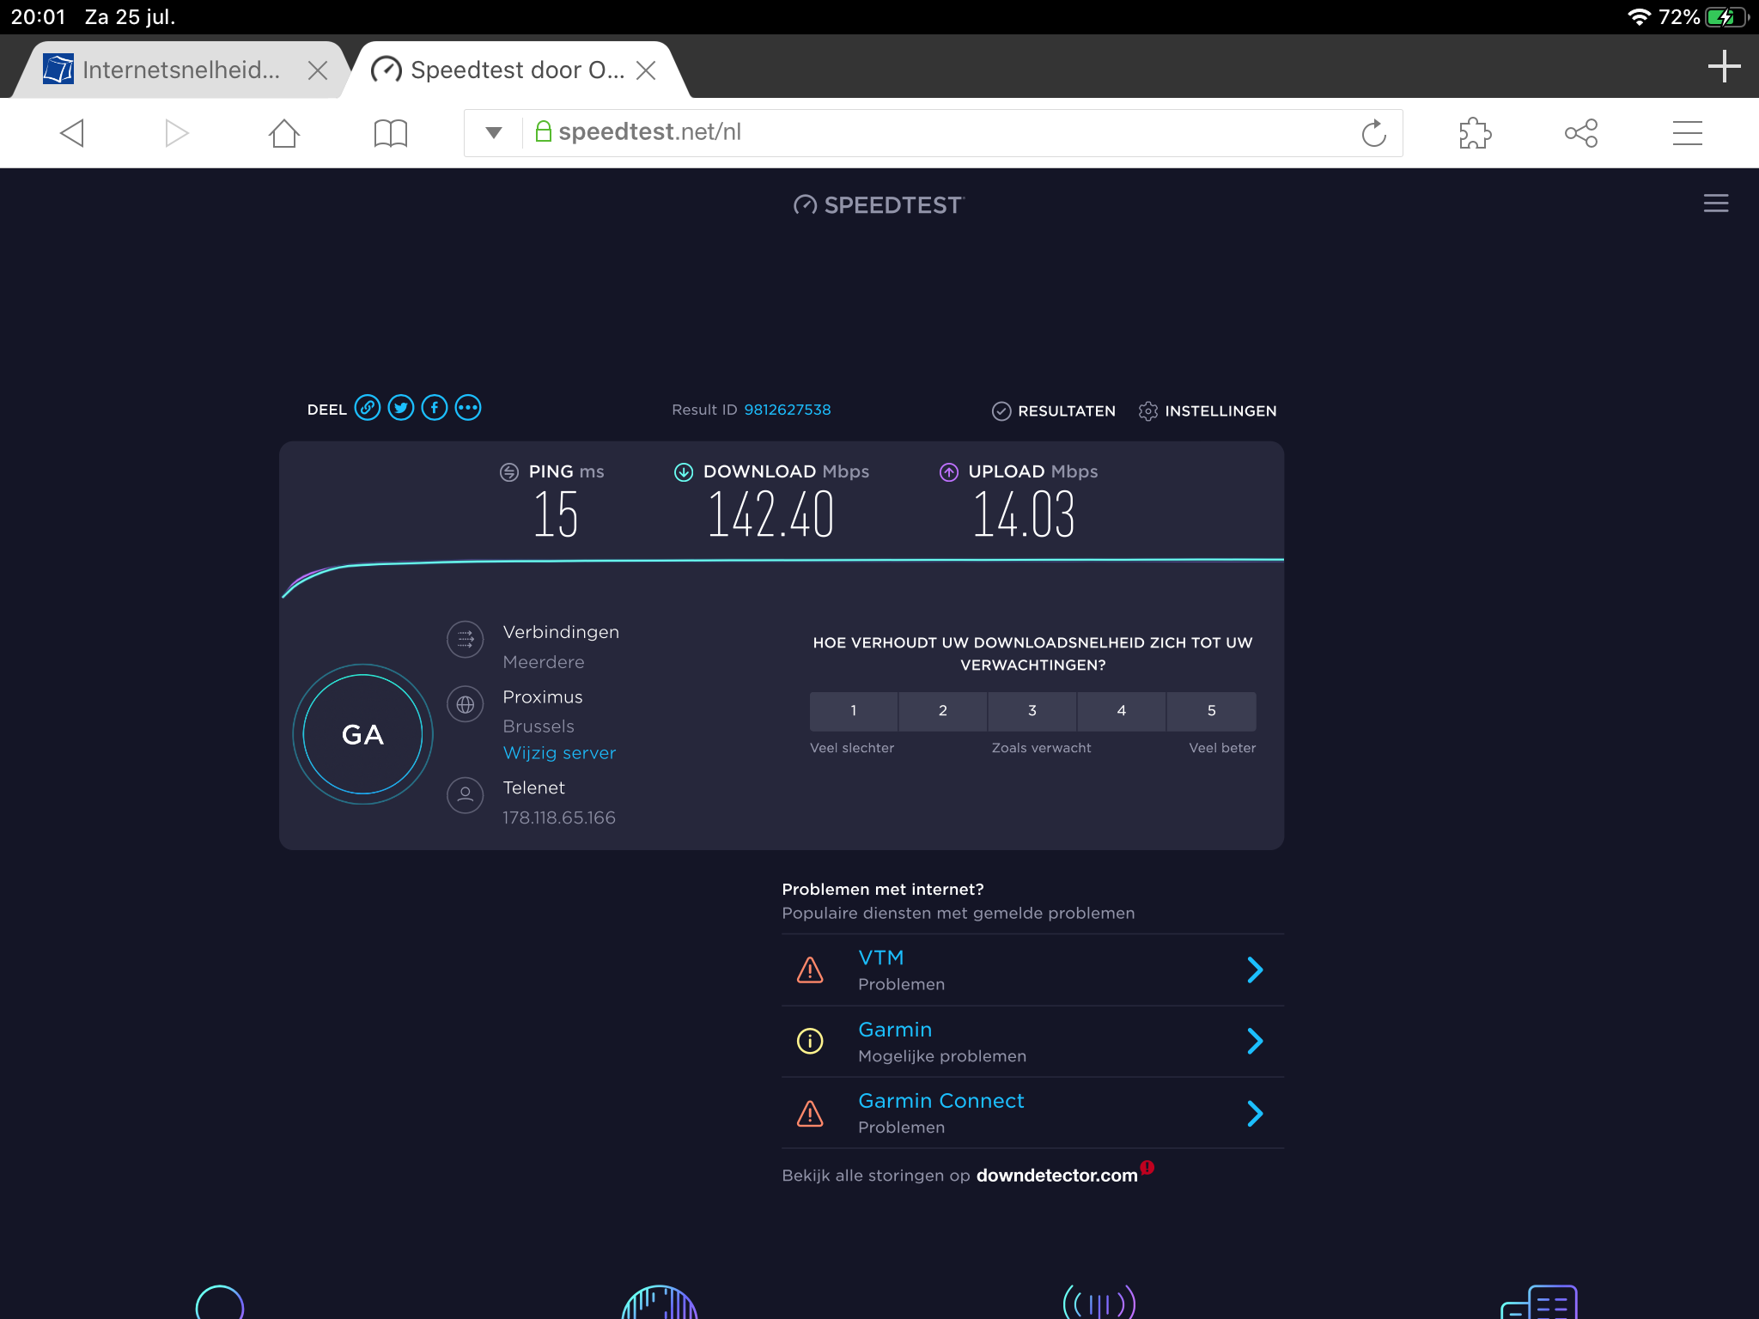
Task: Tap the browser share icon
Action: (x=1580, y=133)
